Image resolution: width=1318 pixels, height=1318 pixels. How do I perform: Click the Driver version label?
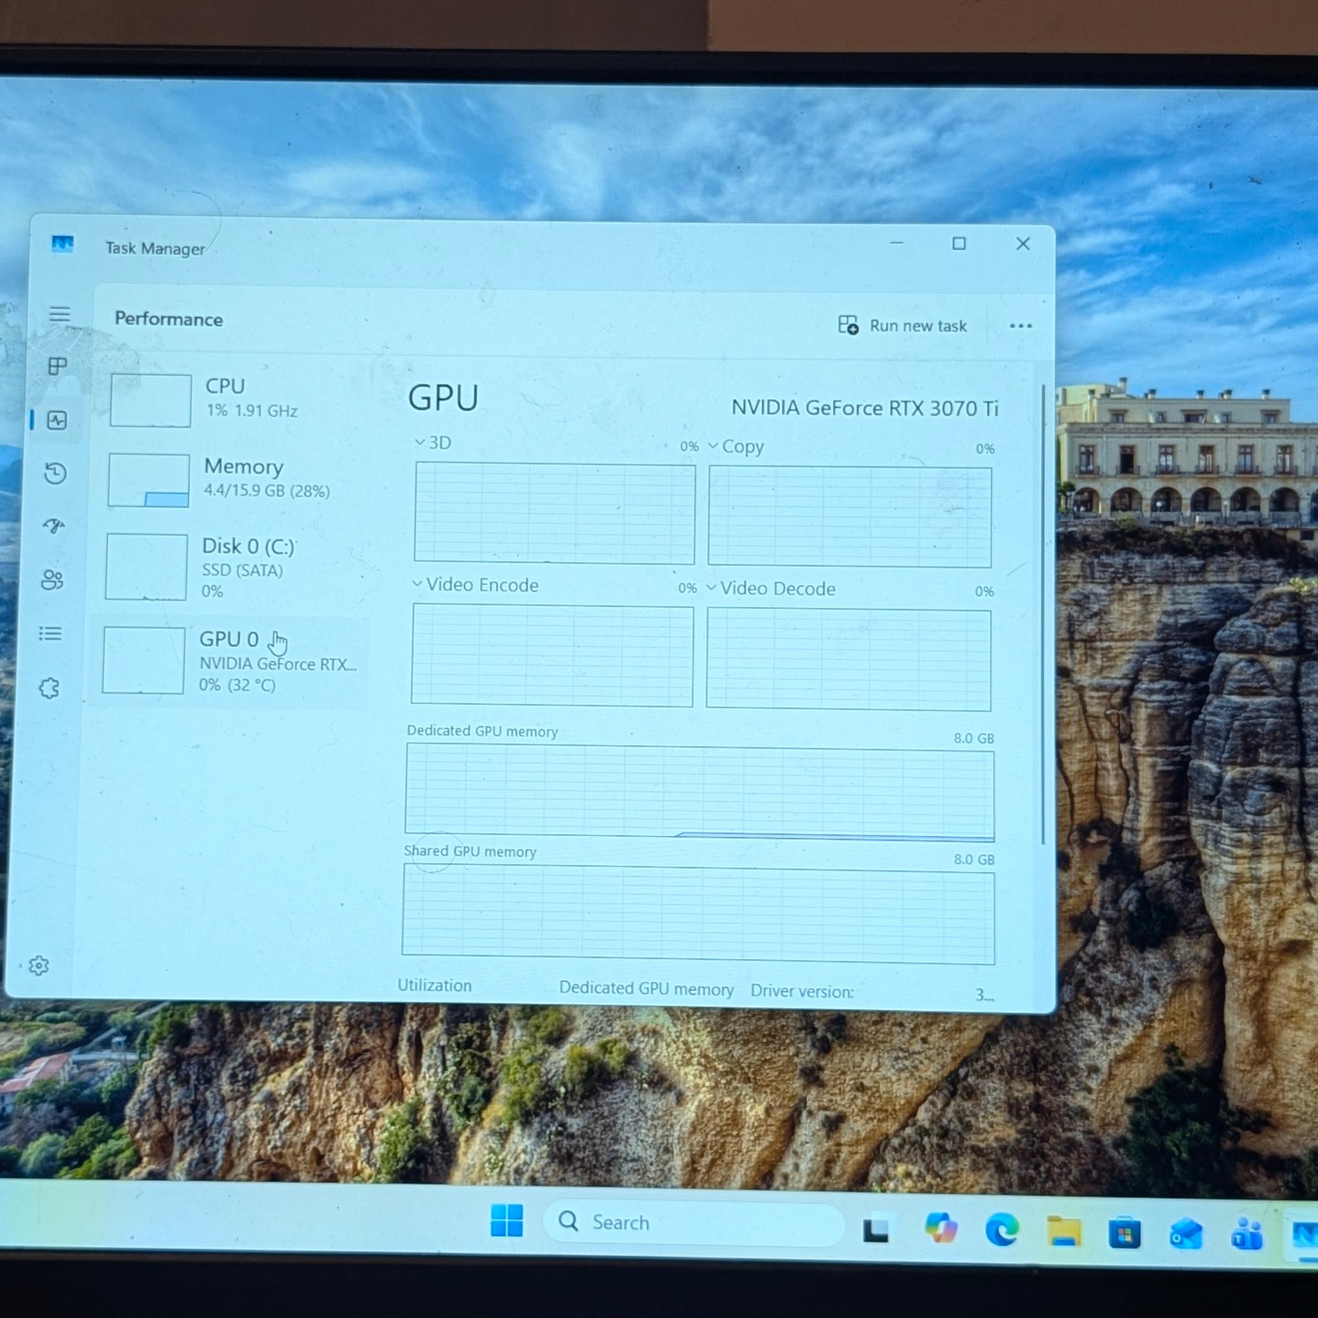click(803, 991)
